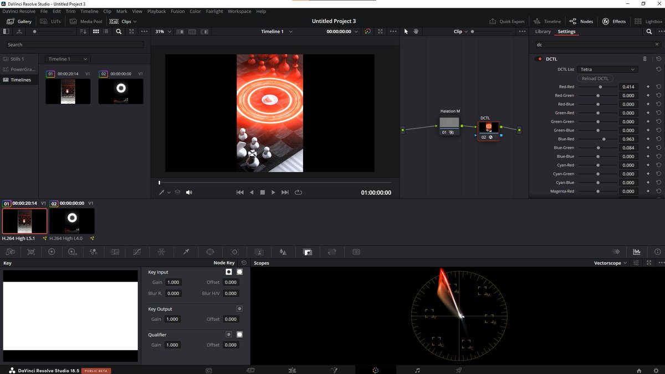Open the viewer Timeline 1 name dropdown

(277, 32)
